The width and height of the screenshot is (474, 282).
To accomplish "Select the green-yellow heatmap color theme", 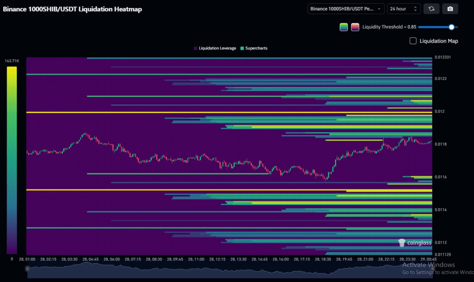I will (x=344, y=27).
